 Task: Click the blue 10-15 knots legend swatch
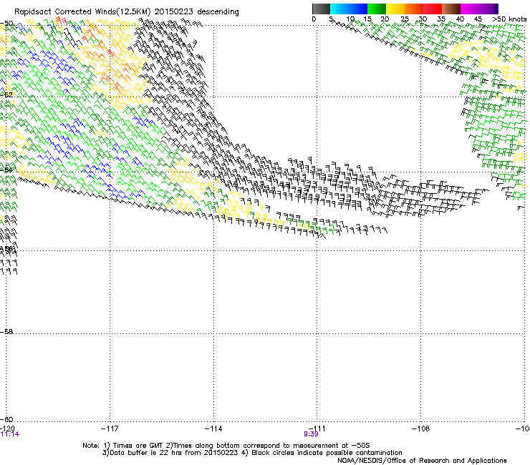[x=358, y=9]
